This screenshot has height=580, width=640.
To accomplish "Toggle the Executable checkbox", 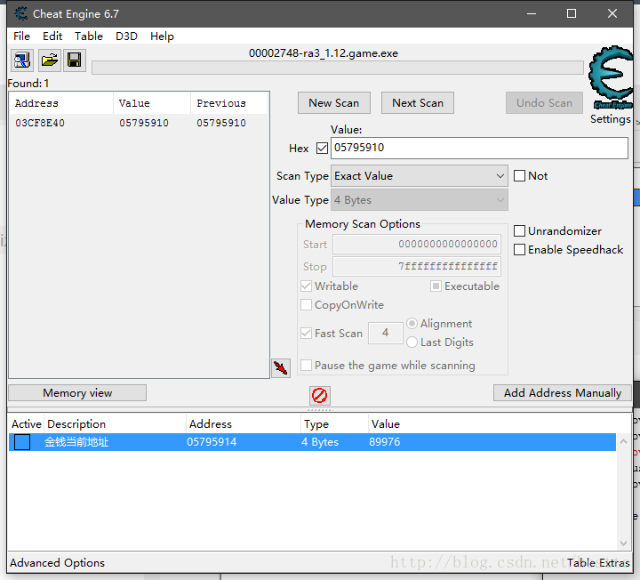I will click(x=436, y=286).
